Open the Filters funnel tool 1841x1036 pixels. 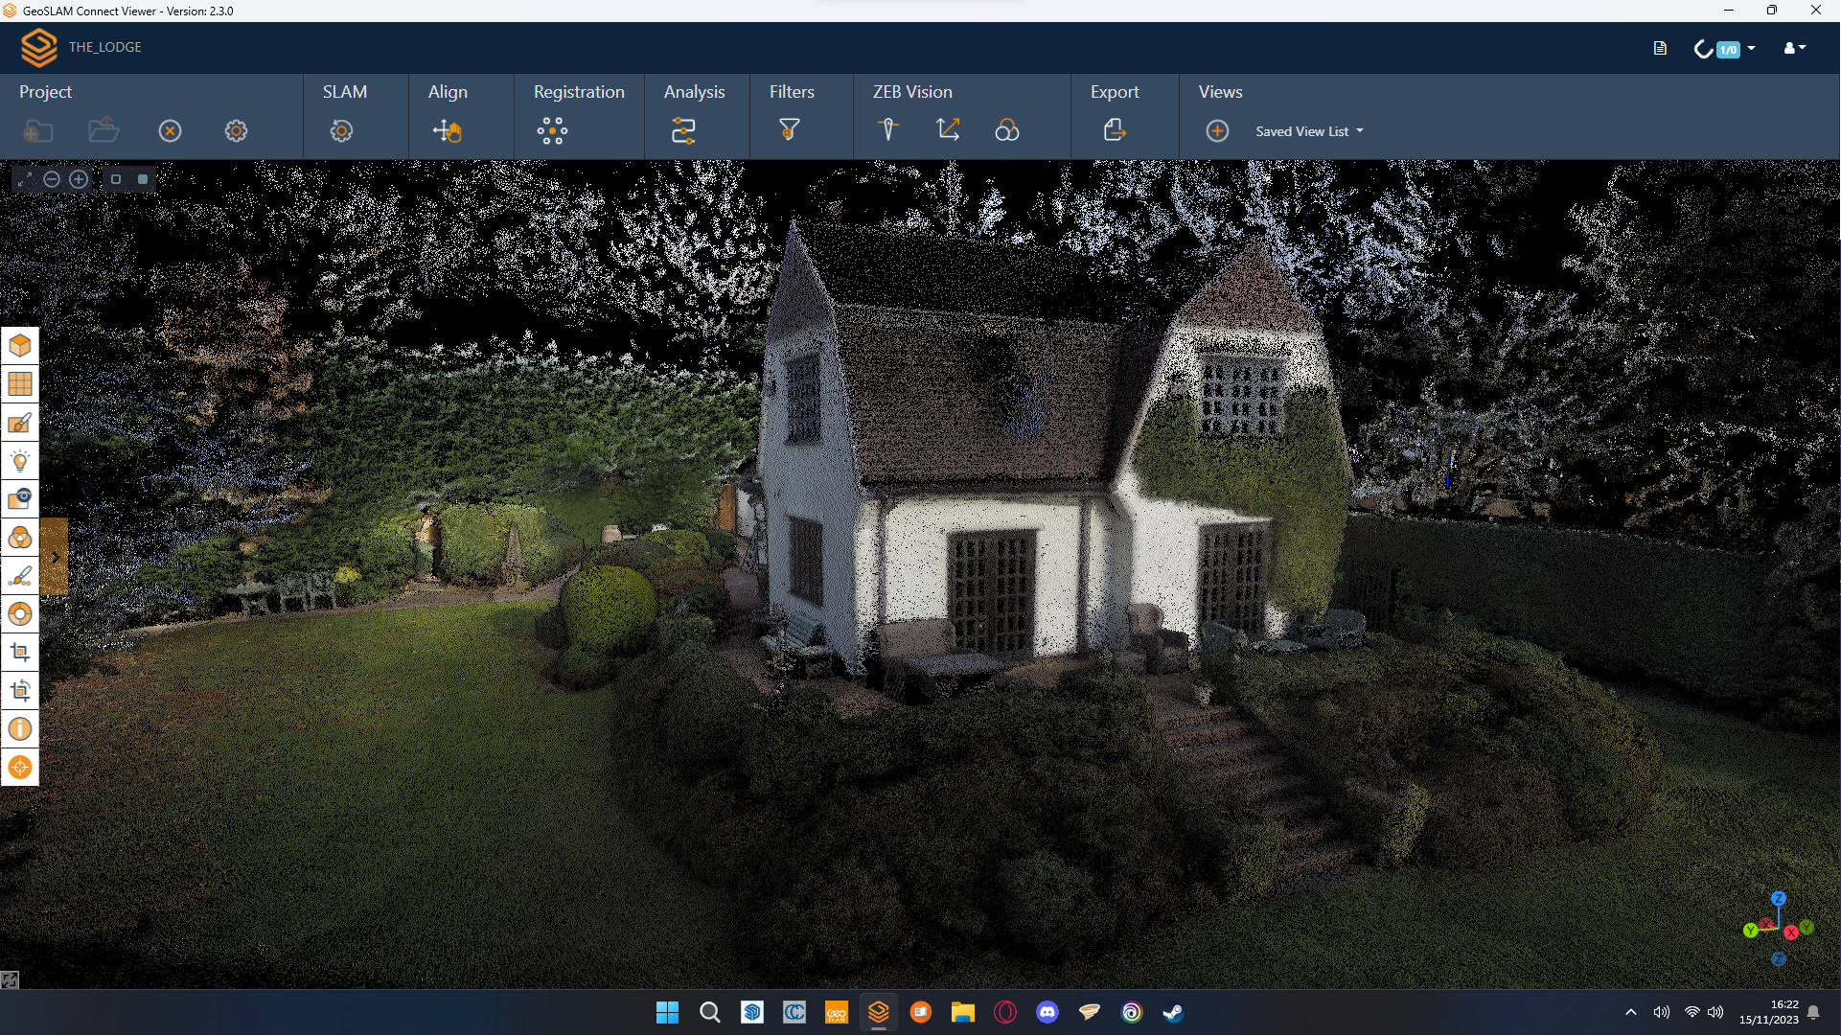(789, 129)
